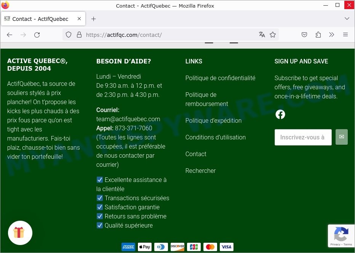Click the Visa payment icon
Image resolution: width=355 pixels, height=253 pixels.
click(x=226, y=247)
